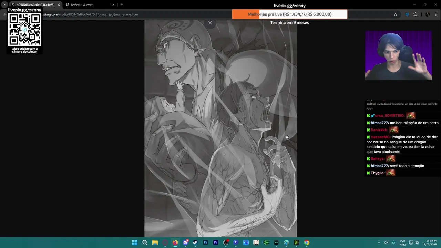The height and width of the screenshot is (248, 441).
Task: Click microphone tray icon
Action: pyautogui.click(x=393, y=242)
